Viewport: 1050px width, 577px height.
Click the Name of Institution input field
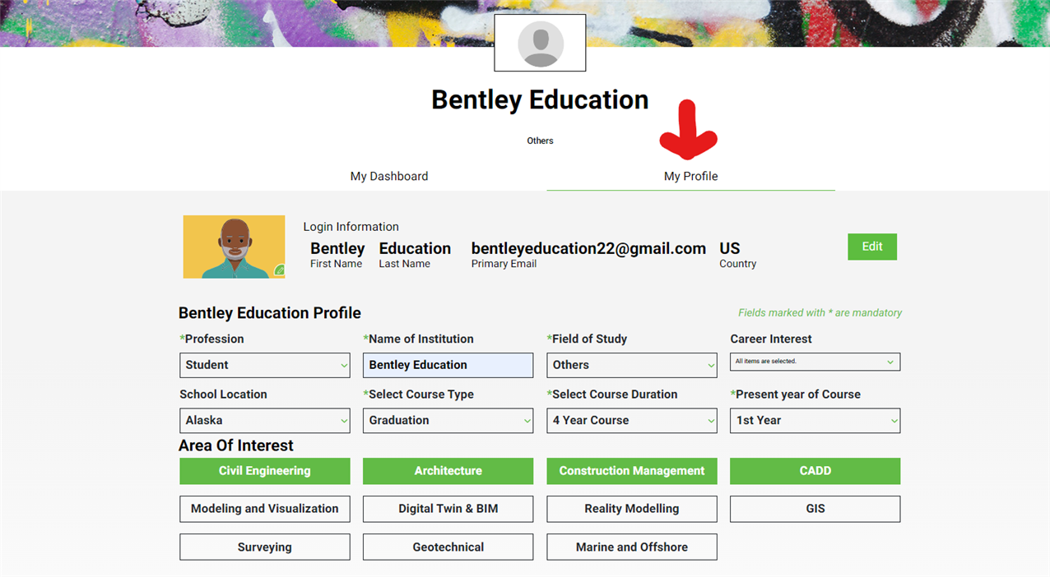coord(448,365)
